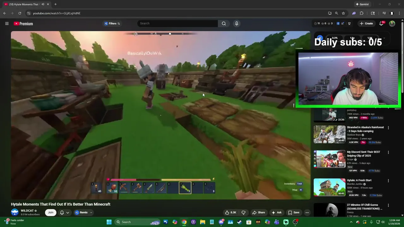This screenshot has width=404, height=227.
Task: Open File Explorer from the taskbar
Action: [x=203, y=222]
